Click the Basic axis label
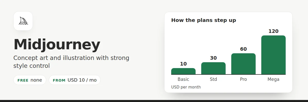The image size is (308, 102). tap(183, 79)
